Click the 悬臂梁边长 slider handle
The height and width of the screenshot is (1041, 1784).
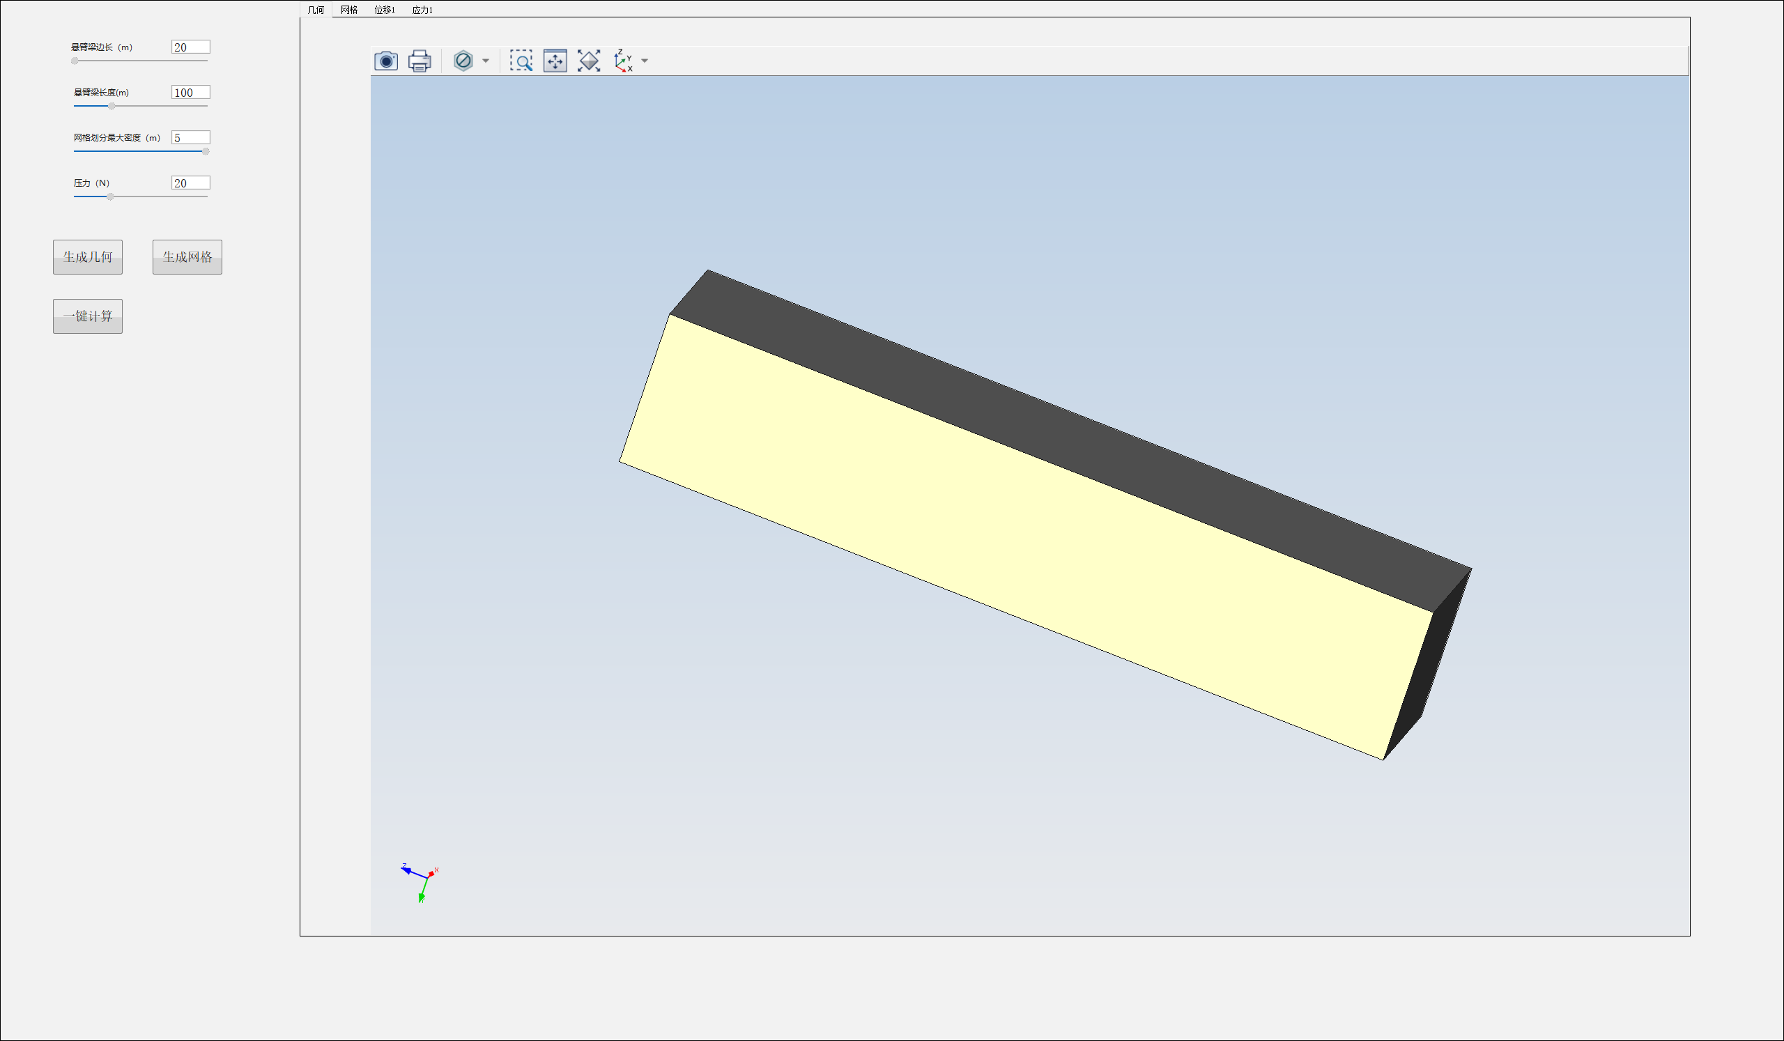point(75,61)
